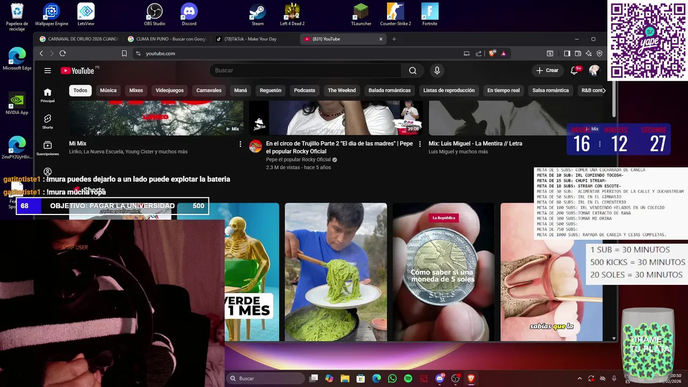Open YouTube notifications bell

574,70
